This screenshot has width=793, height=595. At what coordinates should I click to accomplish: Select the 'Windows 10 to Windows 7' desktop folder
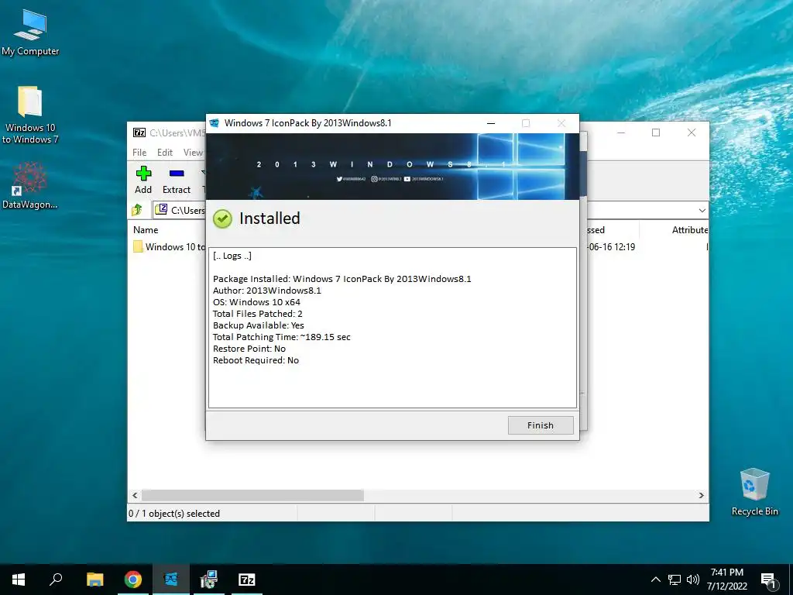30,115
